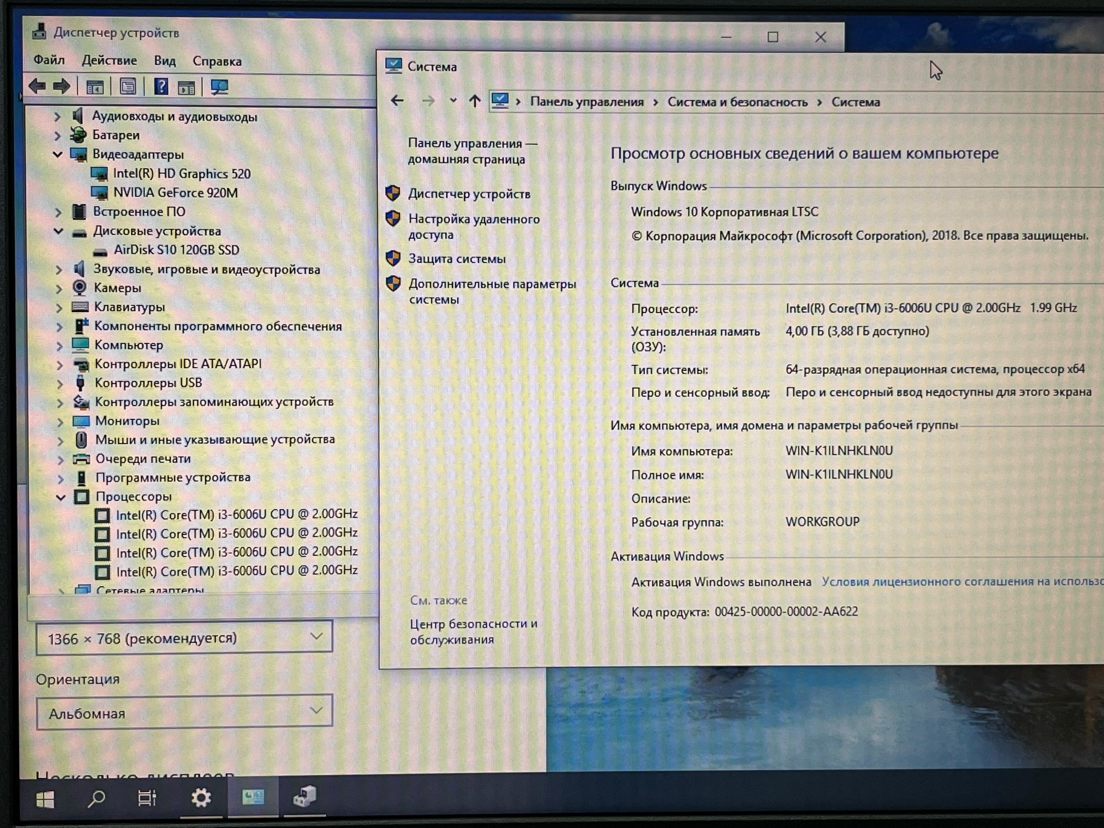Open the Условия лицензионного соглашения link
The image size is (1104, 828).
(963, 581)
